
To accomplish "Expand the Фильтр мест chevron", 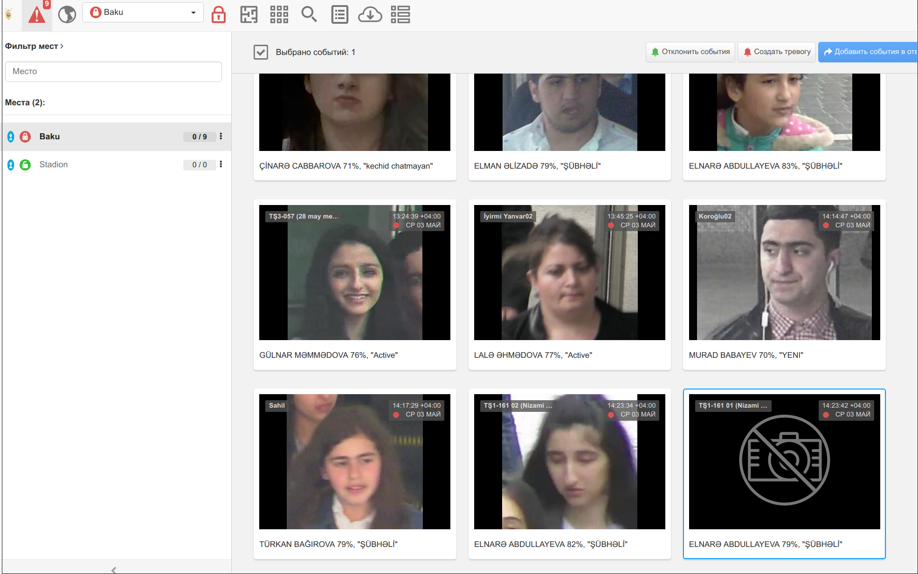I will pos(62,46).
